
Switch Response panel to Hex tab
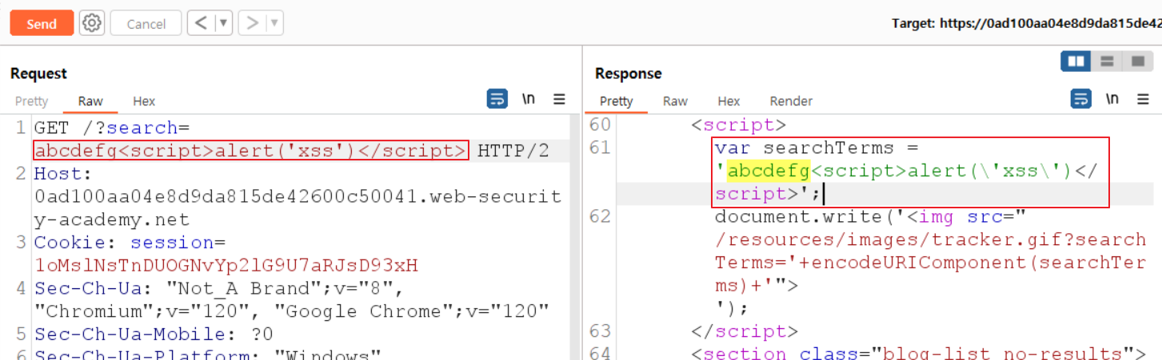pyautogui.click(x=729, y=101)
